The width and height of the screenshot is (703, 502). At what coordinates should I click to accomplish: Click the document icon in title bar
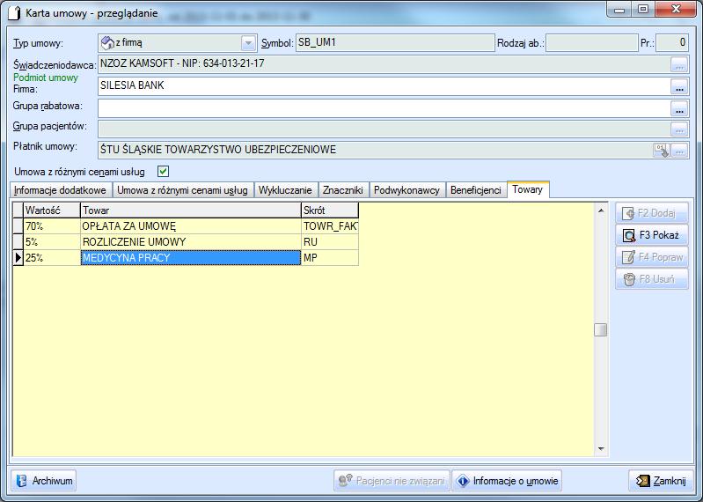[x=14, y=13]
